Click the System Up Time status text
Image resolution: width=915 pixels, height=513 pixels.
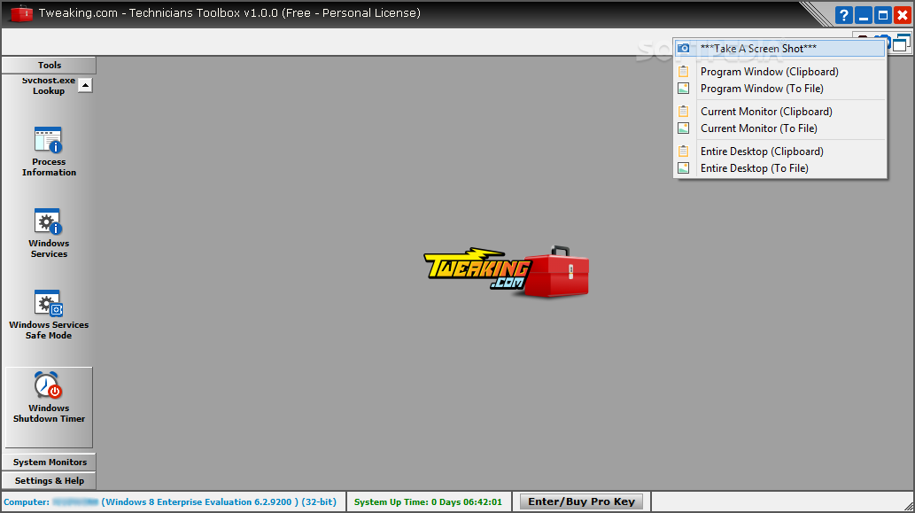click(428, 501)
